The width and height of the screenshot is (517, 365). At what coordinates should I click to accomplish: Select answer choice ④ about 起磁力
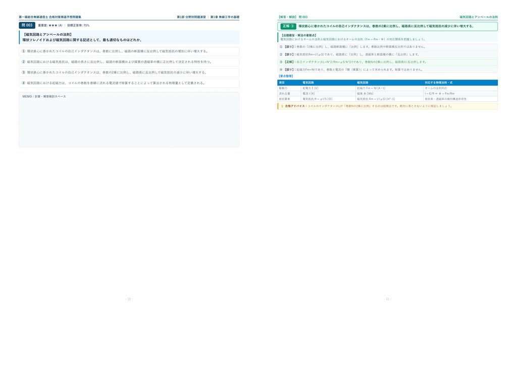[129, 83]
